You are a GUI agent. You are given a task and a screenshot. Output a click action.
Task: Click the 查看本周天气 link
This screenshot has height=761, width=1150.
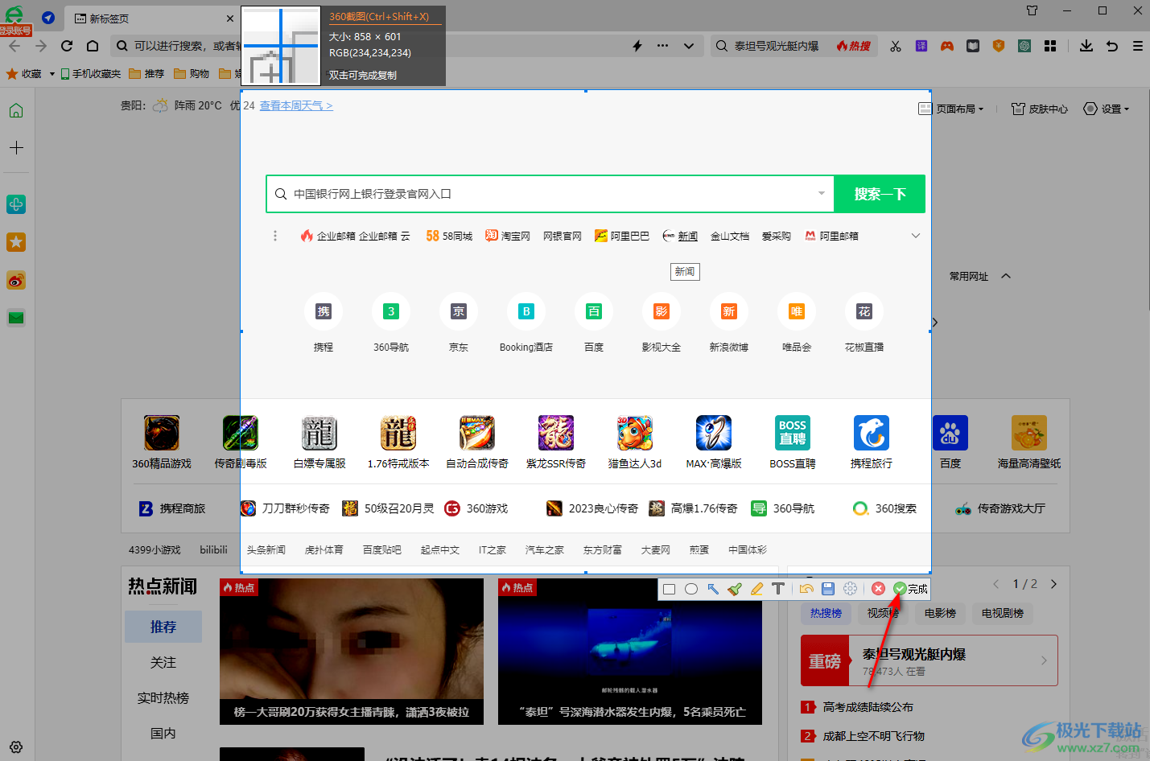[x=295, y=105]
